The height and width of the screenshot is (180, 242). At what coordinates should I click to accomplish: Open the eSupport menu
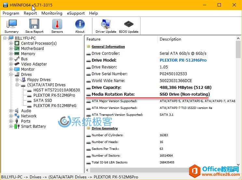76,13
